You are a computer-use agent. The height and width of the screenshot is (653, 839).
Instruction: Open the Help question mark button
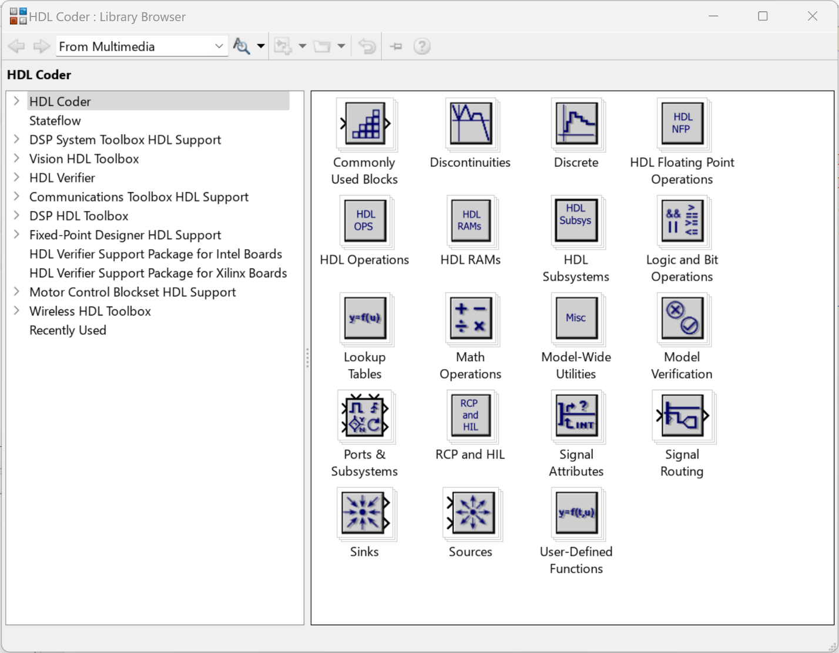422,45
